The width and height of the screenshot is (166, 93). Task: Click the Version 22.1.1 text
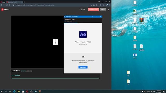[x=83, y=45]
